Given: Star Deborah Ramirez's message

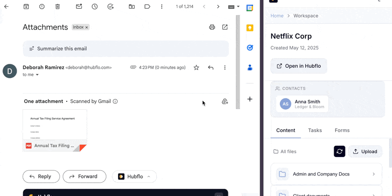Looking at the screenshot, I should pyautogui.click(x=196, y=67).
